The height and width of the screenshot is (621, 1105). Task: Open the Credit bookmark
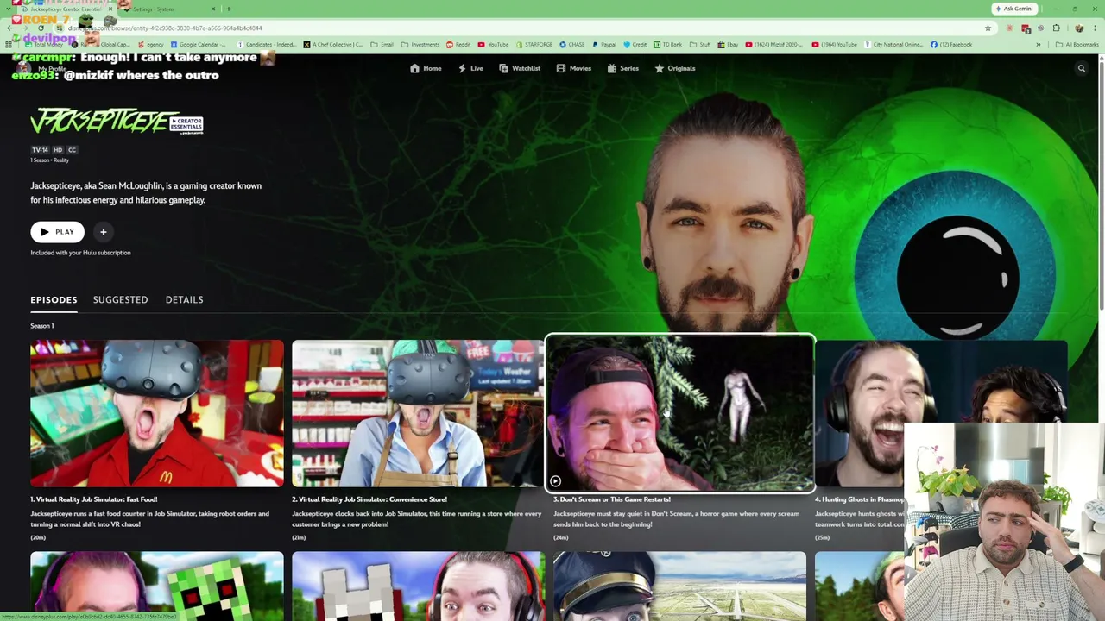635,45
